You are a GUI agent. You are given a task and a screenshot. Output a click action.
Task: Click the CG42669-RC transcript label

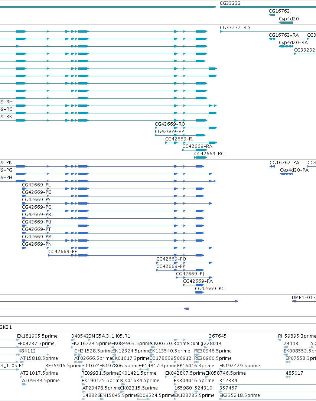pyautogui.click(x=209, y=154)
